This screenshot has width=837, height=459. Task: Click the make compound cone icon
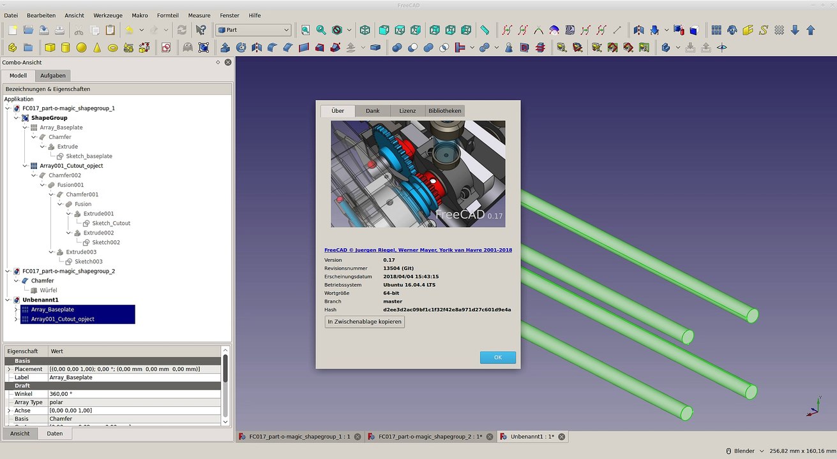pos(509,47)
